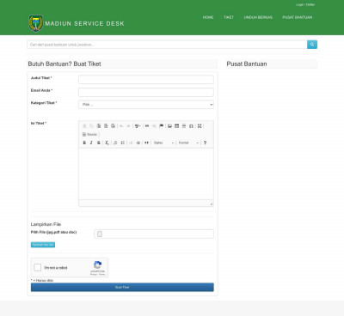Insert a numbered list
The image size is (344, 316).
pyautogui.click(x=115, y=143)
